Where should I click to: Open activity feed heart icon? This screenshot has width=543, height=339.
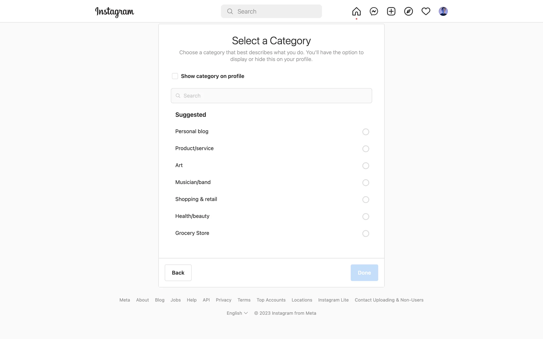pyautogui.click(x=426, y=11)
